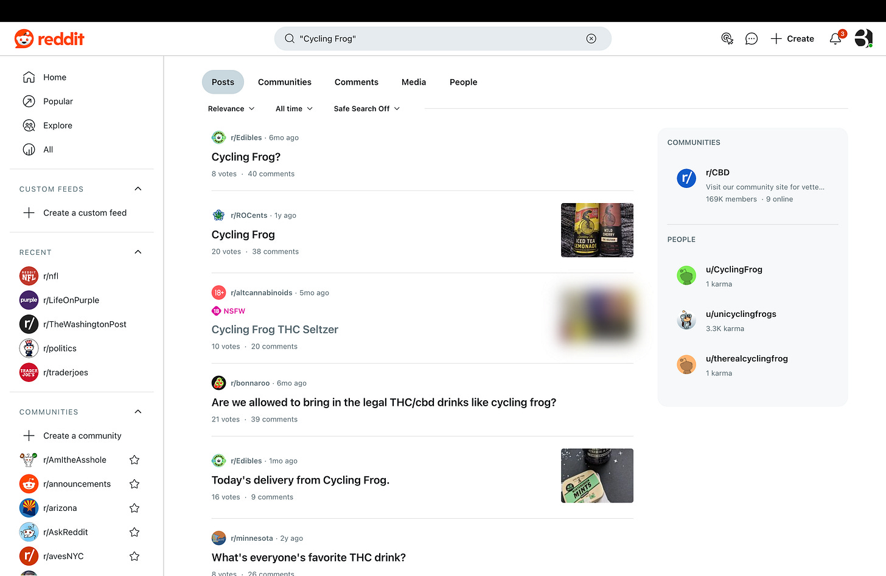
Task: Open the advertise cursor icon
Action: click(x=727, y=39)
